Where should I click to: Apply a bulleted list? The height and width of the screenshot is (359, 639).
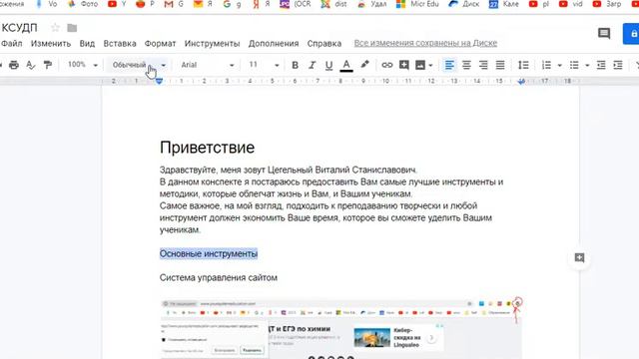click(x=574, y=65)
